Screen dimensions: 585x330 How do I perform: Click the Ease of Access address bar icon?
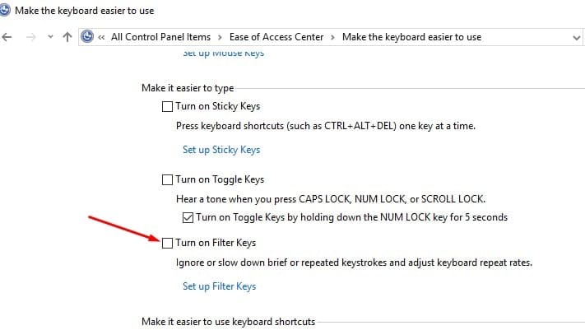[88, 37]
